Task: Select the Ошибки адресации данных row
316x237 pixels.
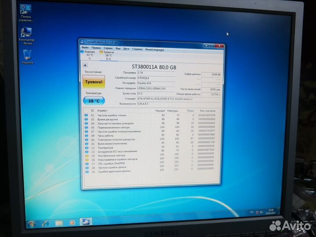Action: click(151, 171)
